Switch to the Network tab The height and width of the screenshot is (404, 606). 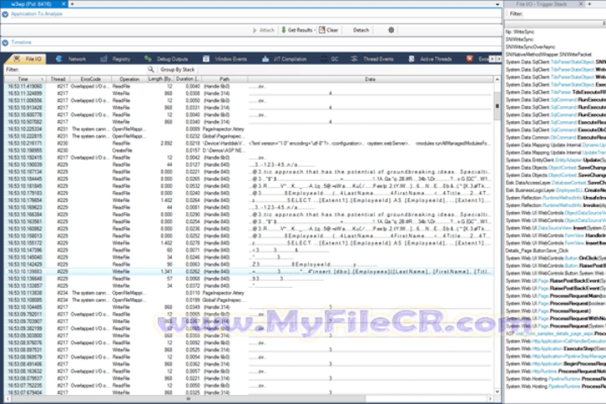[71, 59]
